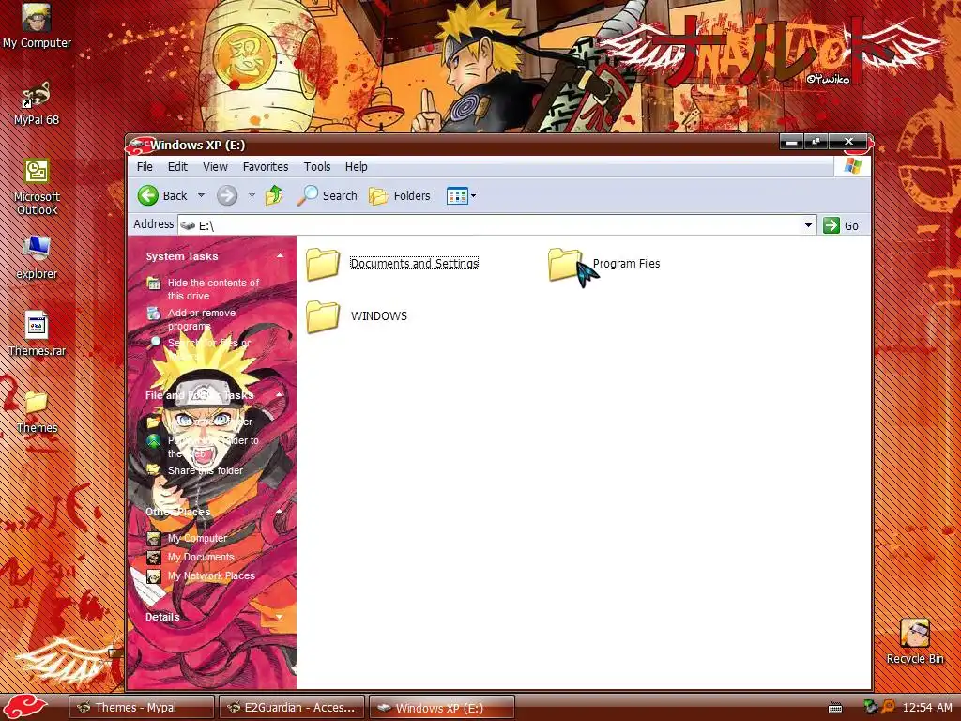Click Hide the contents of this drive
Image resolution: width=961 pixels, height=721 pixels.
[213, 289]
